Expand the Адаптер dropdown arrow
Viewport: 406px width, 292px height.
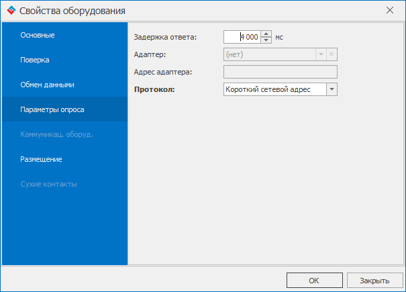pos(321,54)
